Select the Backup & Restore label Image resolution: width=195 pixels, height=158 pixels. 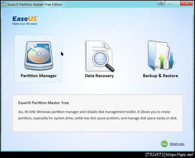161,76
